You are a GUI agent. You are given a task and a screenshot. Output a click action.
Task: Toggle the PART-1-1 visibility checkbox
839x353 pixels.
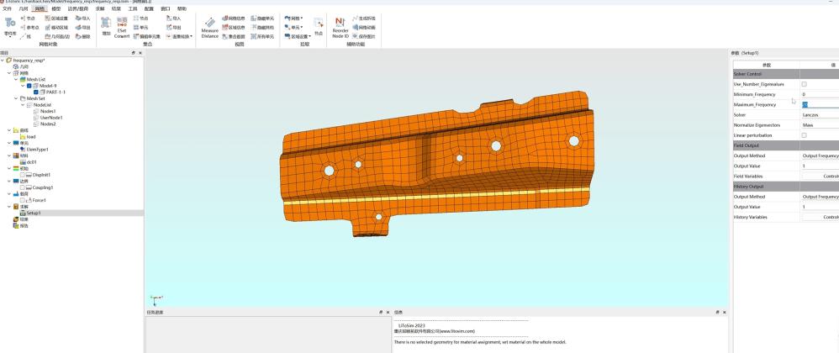[x=36, y=92]
